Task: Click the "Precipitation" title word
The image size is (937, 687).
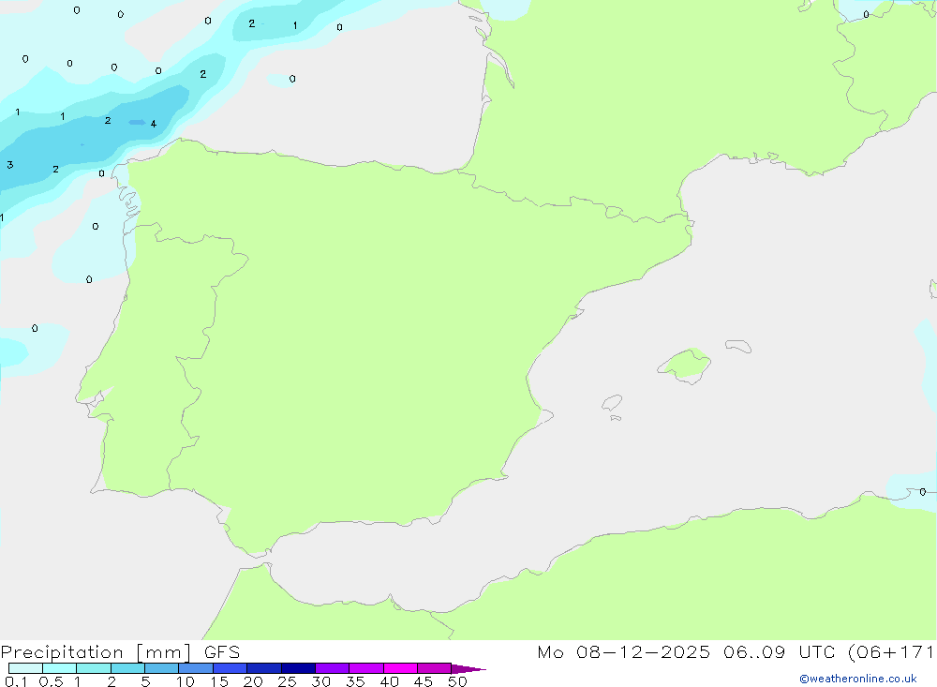Action: pos(62,652)
